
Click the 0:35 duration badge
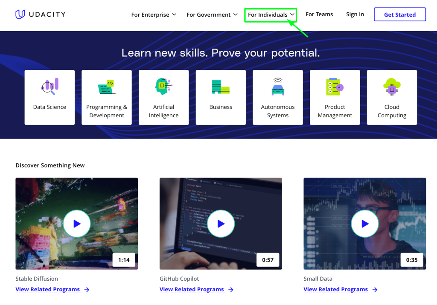point(412,260)
